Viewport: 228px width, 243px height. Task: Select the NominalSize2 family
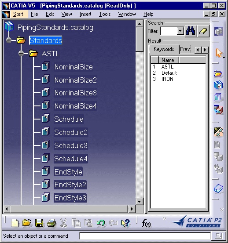coord(76,80)
